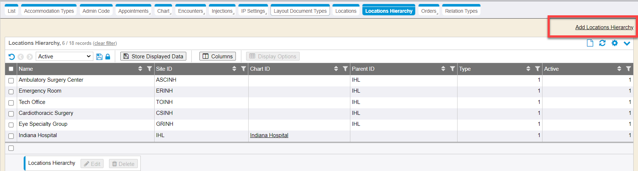Open the Active view dropdown
The width and height of the screenshot is (638, 171).
tap(65, 57)
